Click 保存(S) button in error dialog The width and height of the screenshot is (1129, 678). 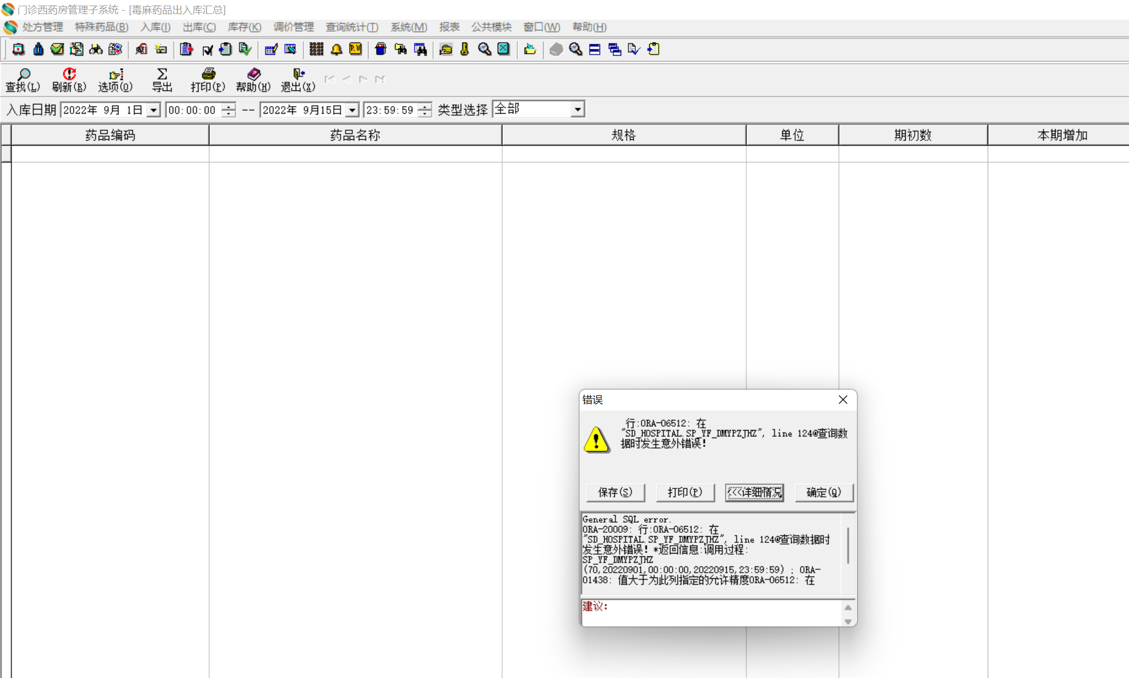615,492
